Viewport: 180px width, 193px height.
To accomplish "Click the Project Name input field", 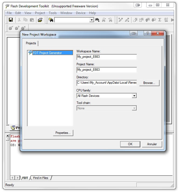I will (106, 70).
